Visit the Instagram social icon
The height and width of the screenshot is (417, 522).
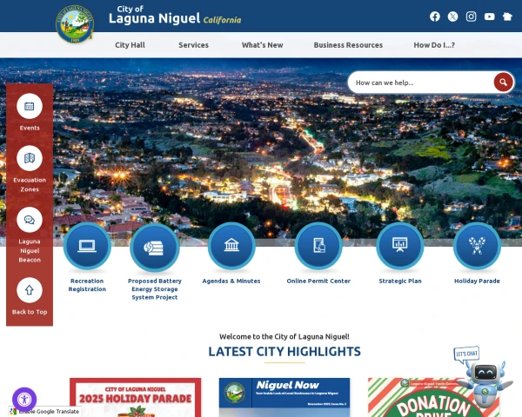471,17
